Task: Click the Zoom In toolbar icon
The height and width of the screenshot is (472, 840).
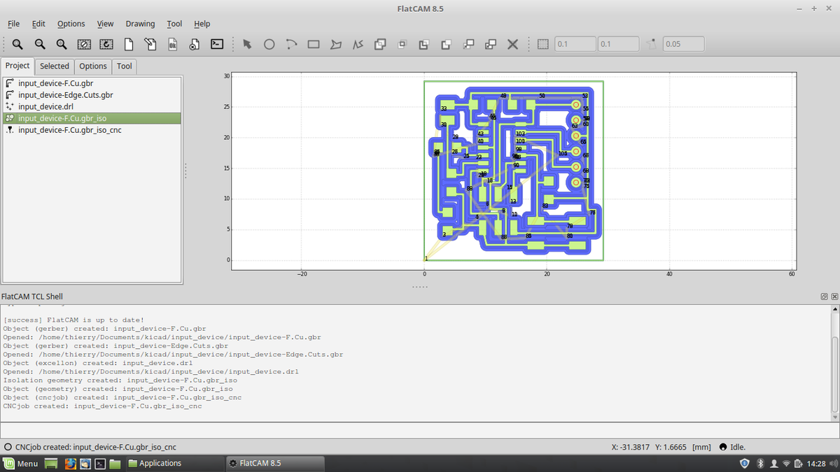Action: 62,44
